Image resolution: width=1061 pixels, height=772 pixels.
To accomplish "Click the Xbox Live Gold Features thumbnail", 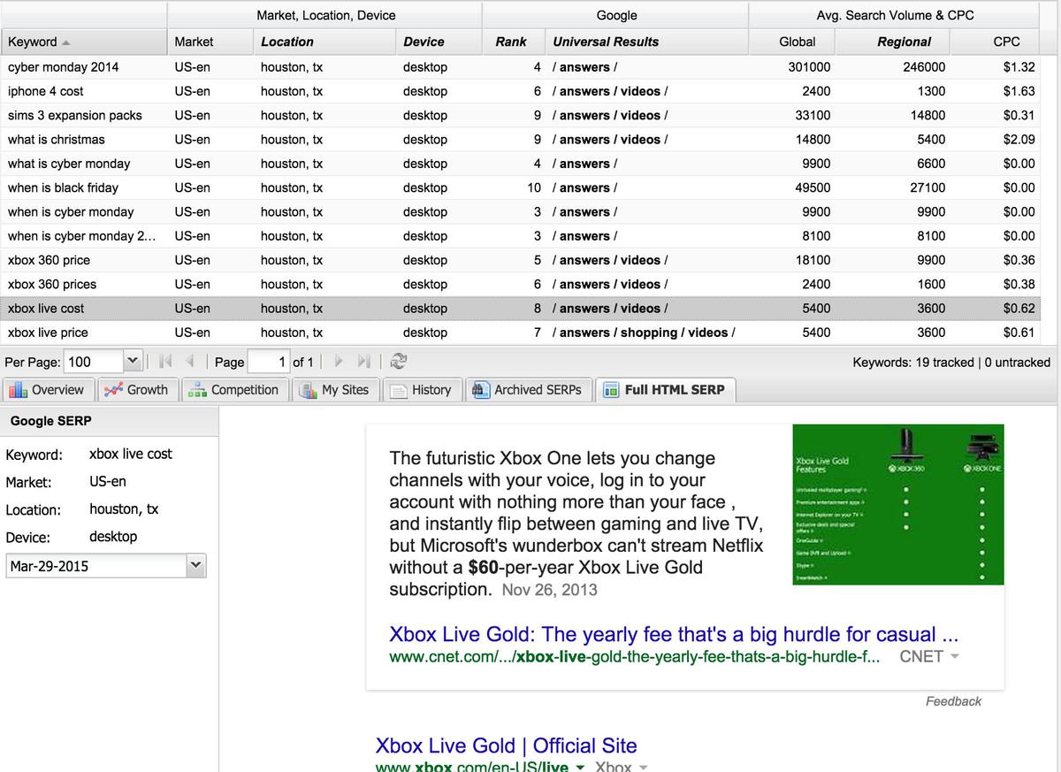I will [x=897, y=504].
